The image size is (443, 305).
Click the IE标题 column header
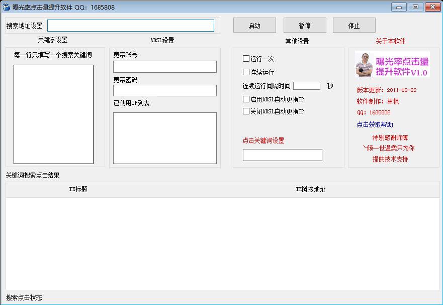(x=78, y=190)
